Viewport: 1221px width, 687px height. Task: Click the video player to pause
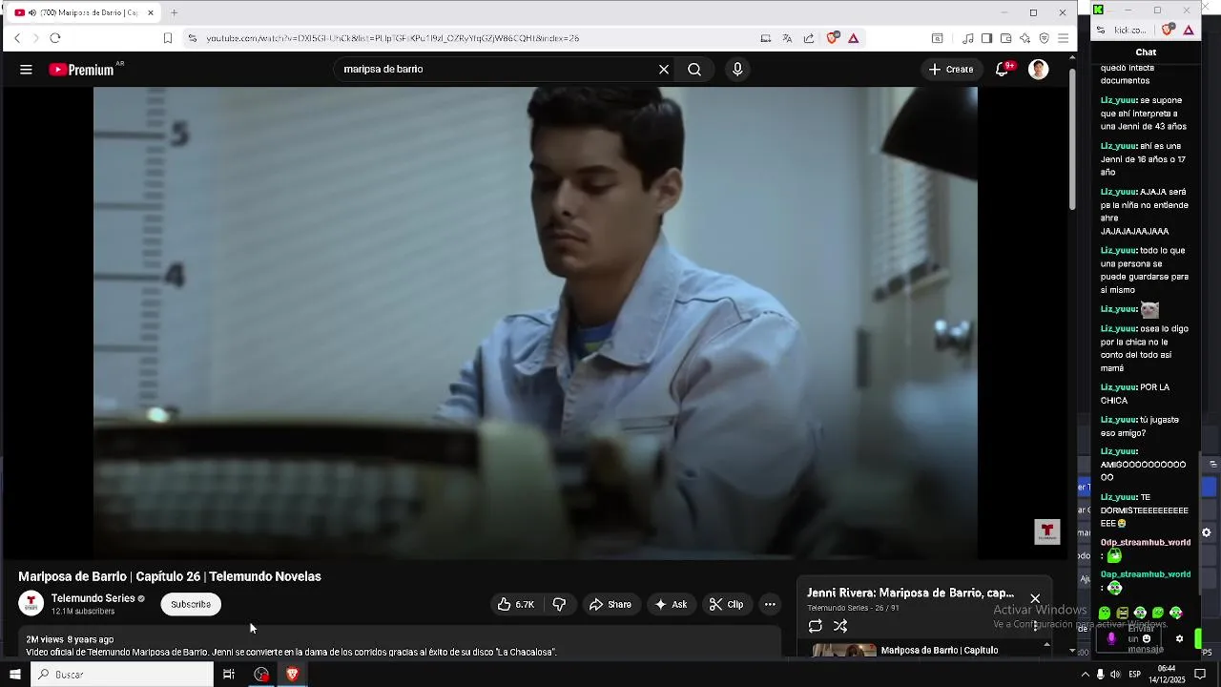click(535, 323)
